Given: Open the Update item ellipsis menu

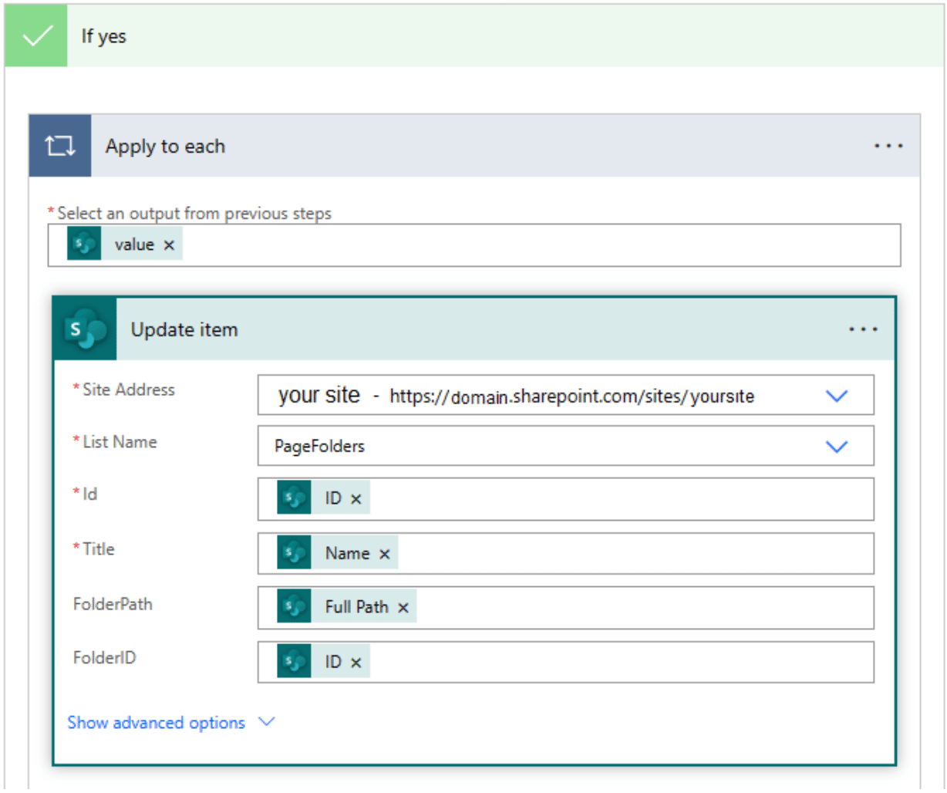Looking at the screenshot, I should pyautogui.click(x=862, y=329).
